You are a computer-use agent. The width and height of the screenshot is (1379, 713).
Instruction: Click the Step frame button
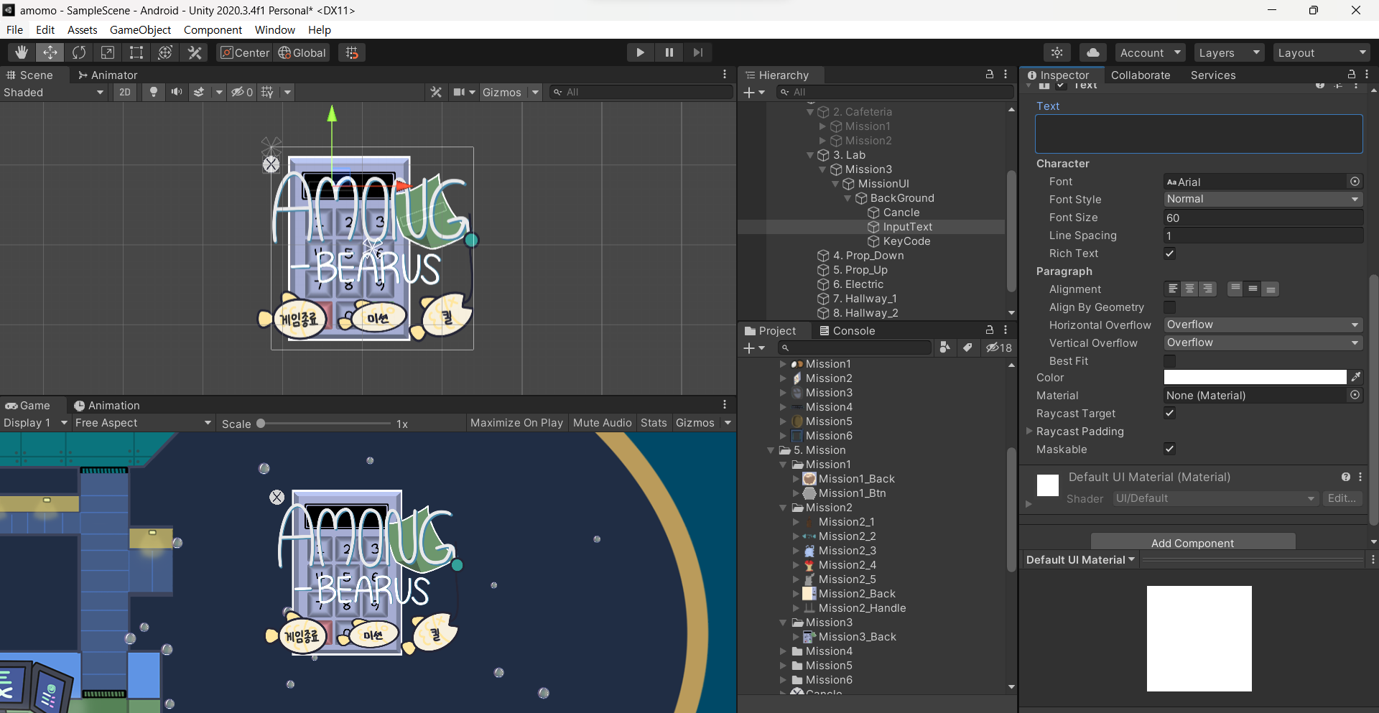tap(697, 52)
